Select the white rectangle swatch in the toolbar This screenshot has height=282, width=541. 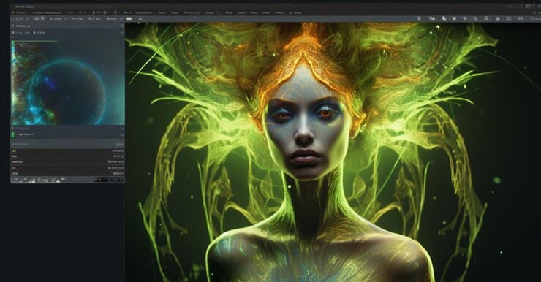pyautogui.click(x=129, y=19)
